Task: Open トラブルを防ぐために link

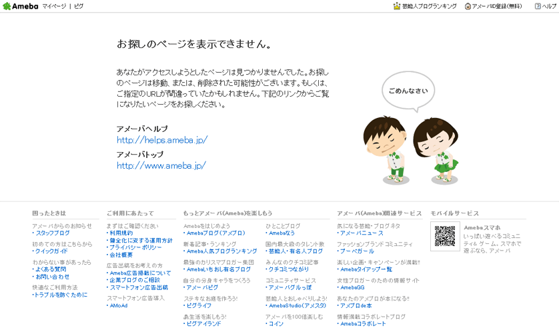Action: coord(61,295)
